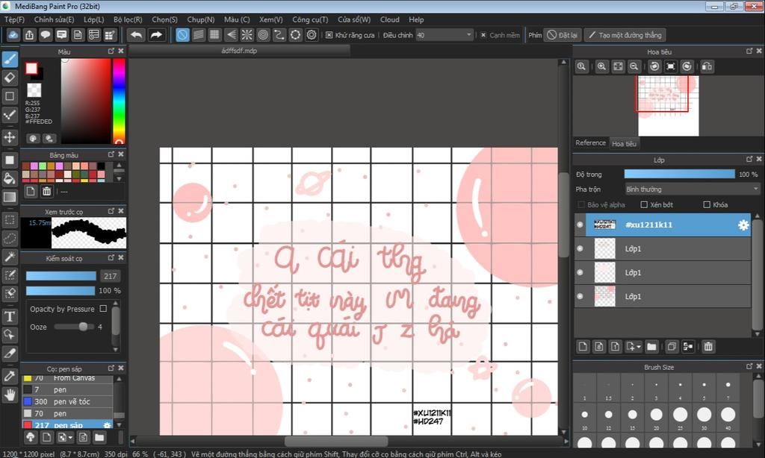Delete color from palette with trash icon

(46, 191)
